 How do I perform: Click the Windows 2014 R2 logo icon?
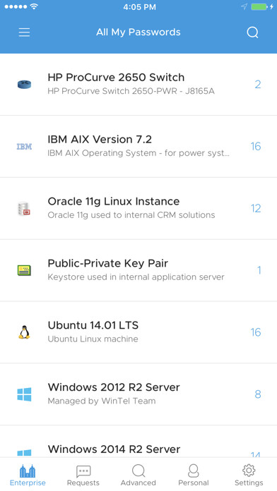click(24, 453)
